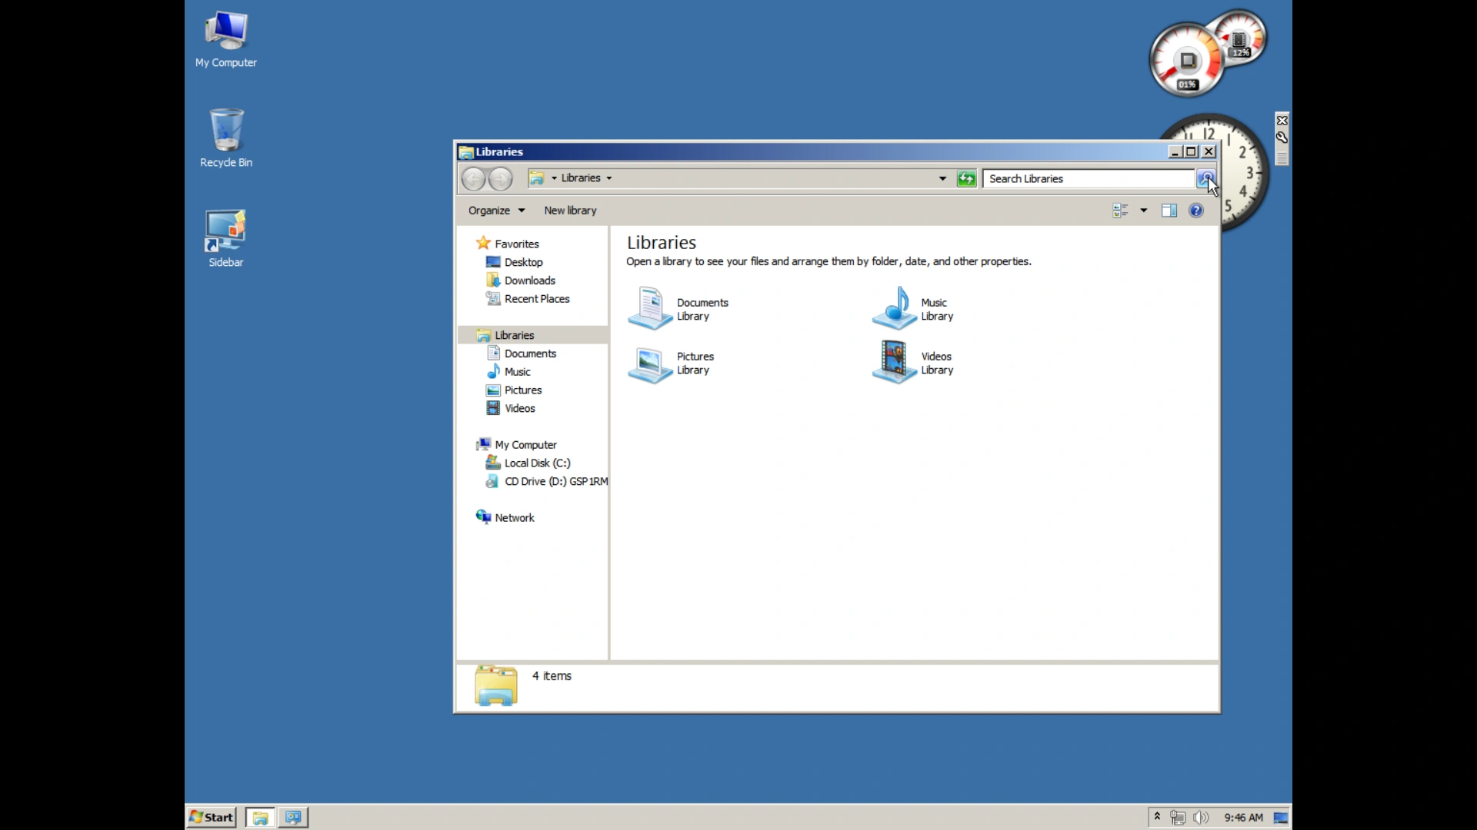
Task: Open the Organize dropdown menu
Action: (495, 210)
